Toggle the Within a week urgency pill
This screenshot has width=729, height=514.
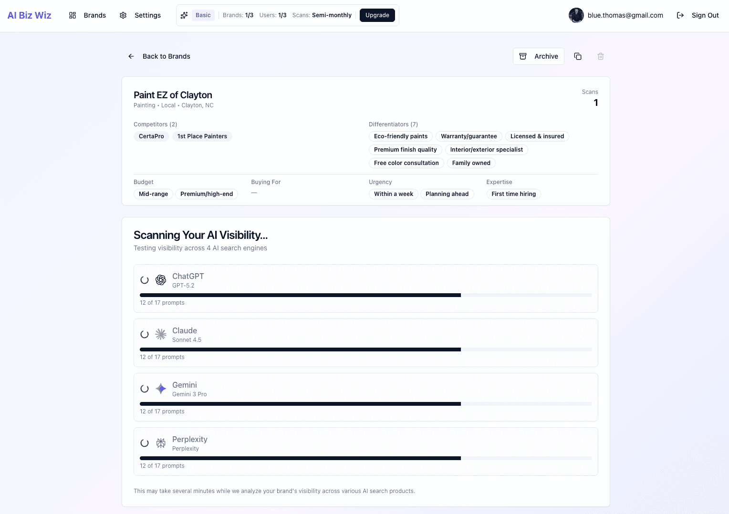coord(394,194)
